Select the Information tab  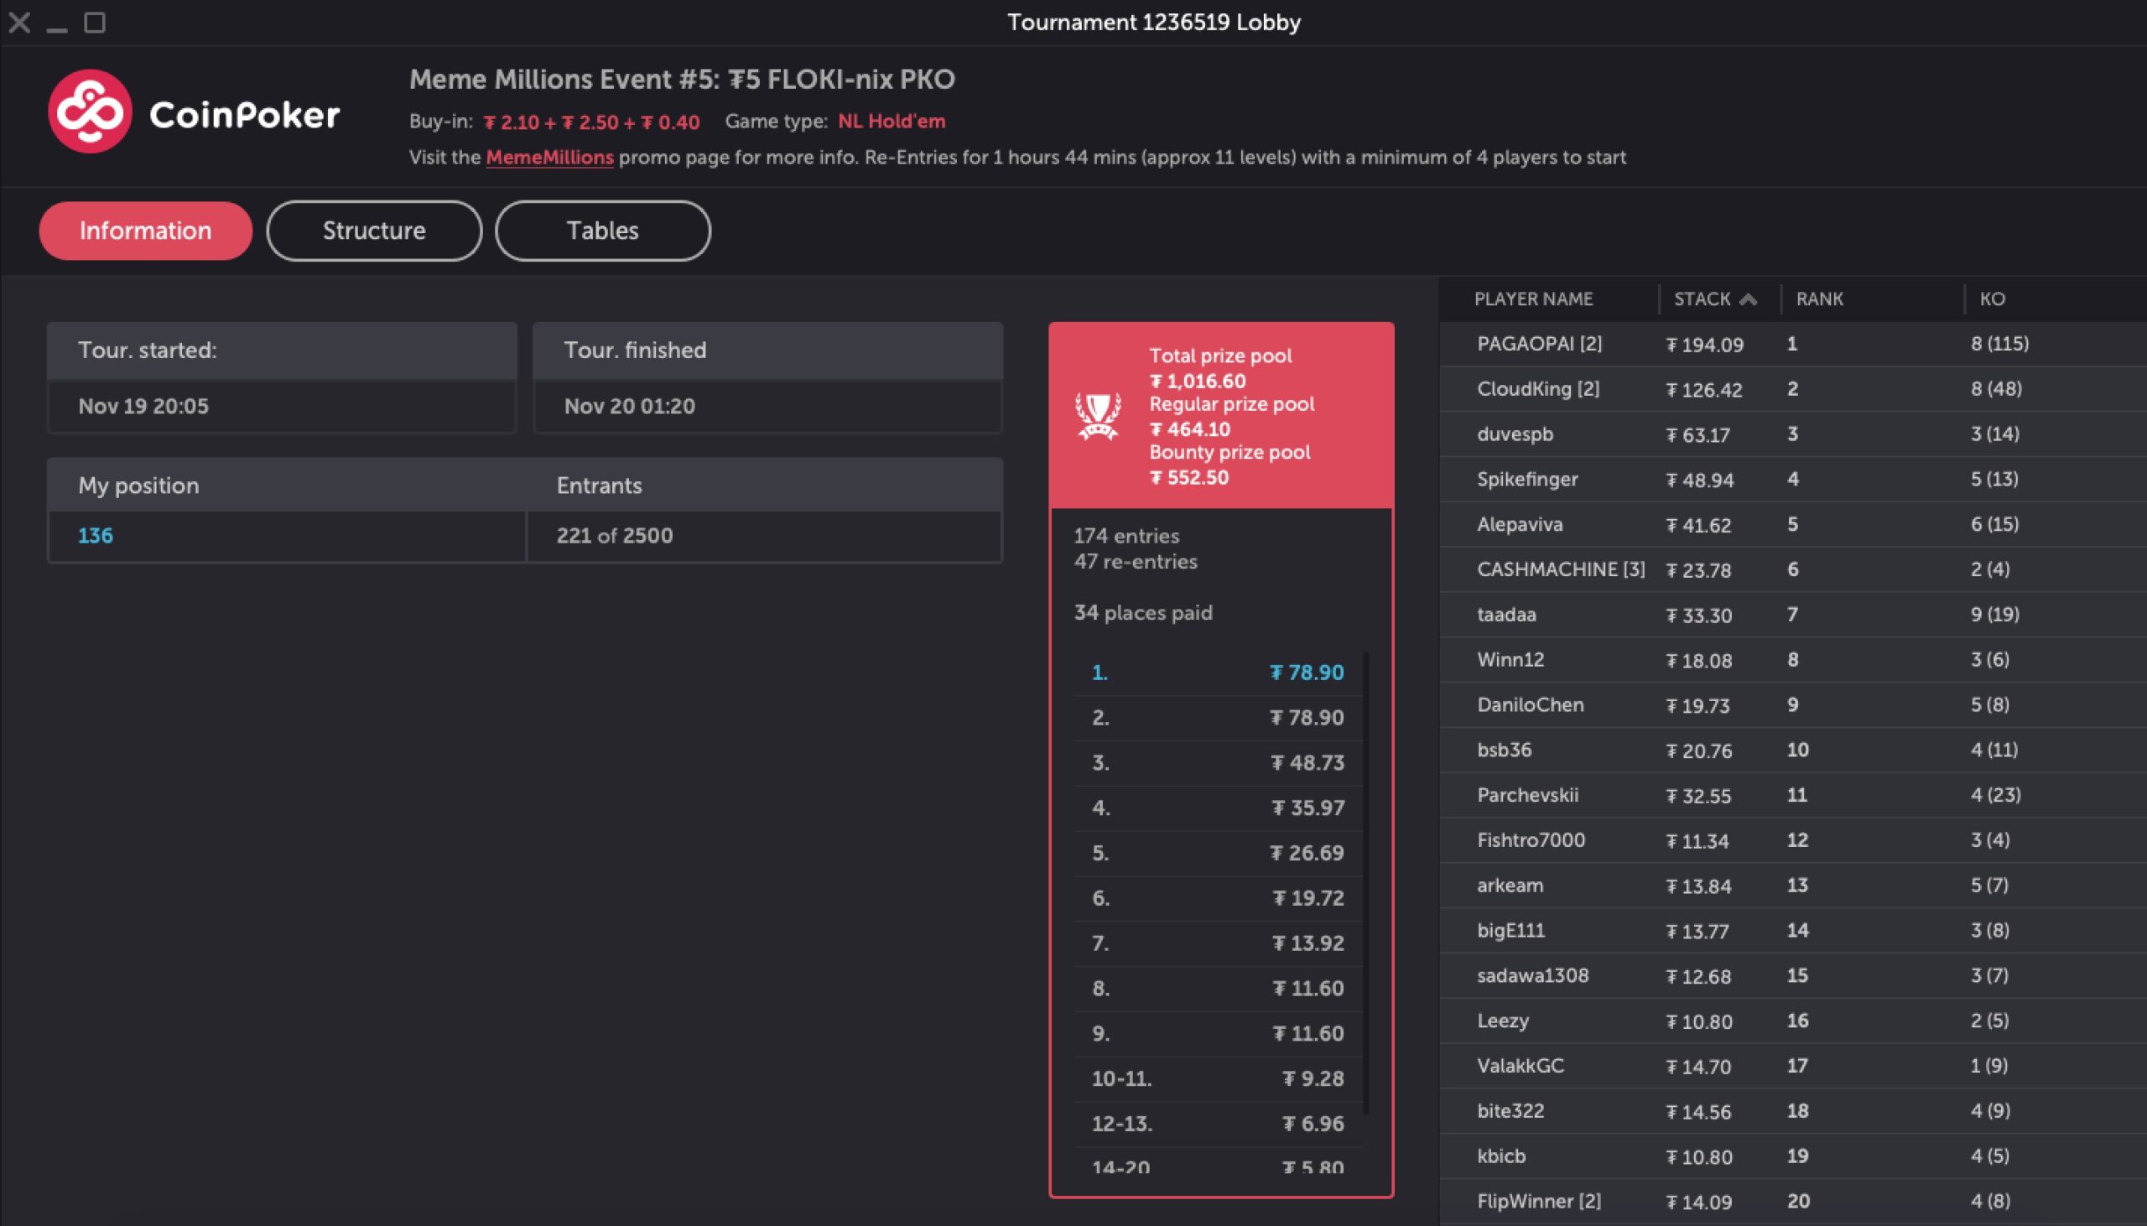coord(145,231)
